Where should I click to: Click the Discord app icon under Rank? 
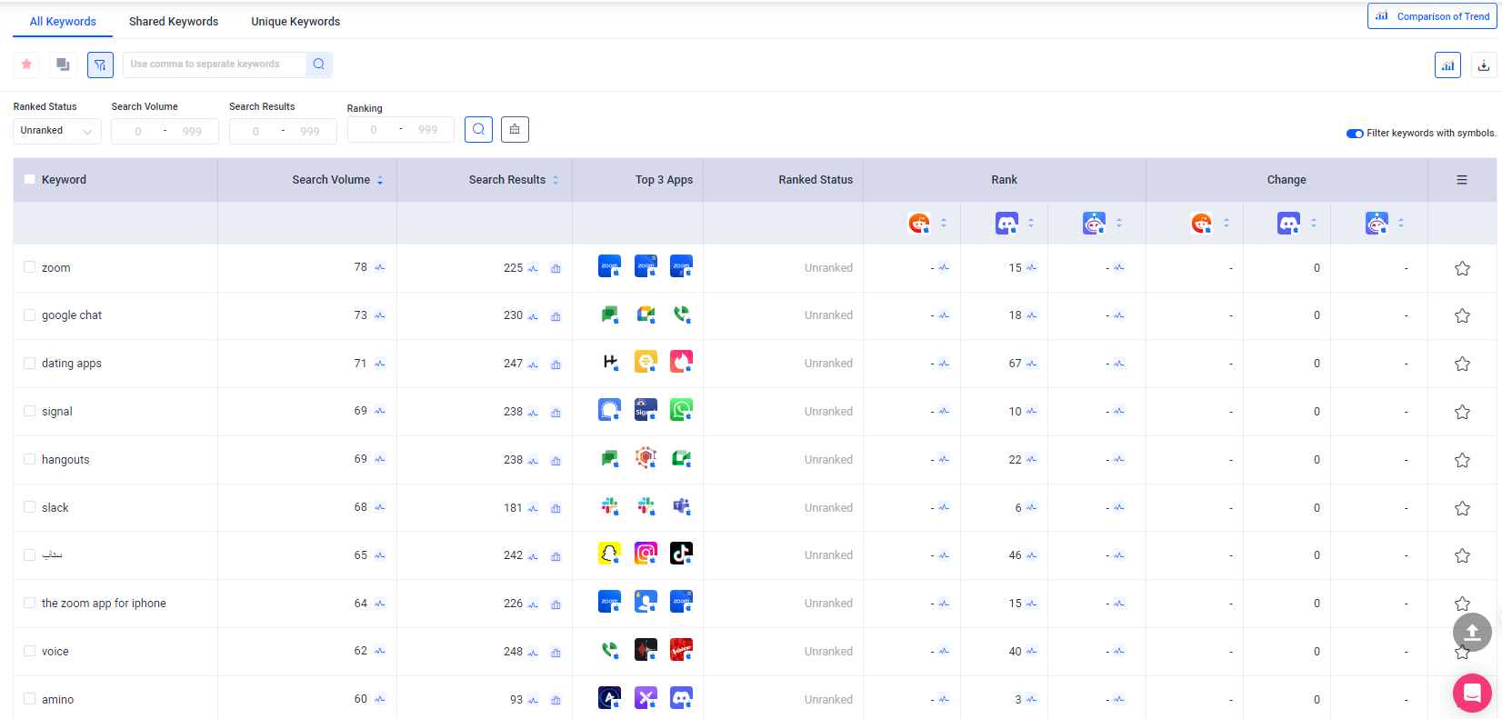[1006, 223]
